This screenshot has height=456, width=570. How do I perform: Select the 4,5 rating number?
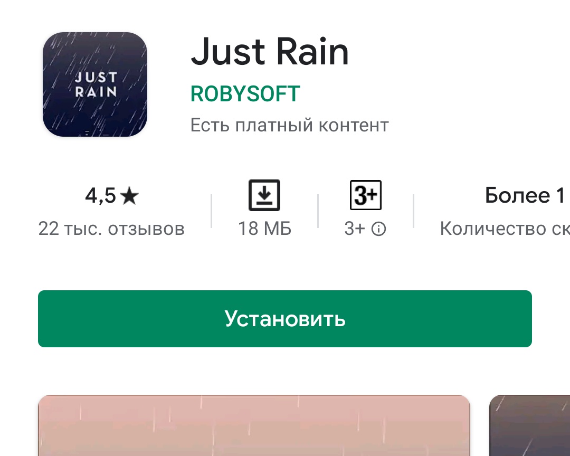click(x=100, y=196)
